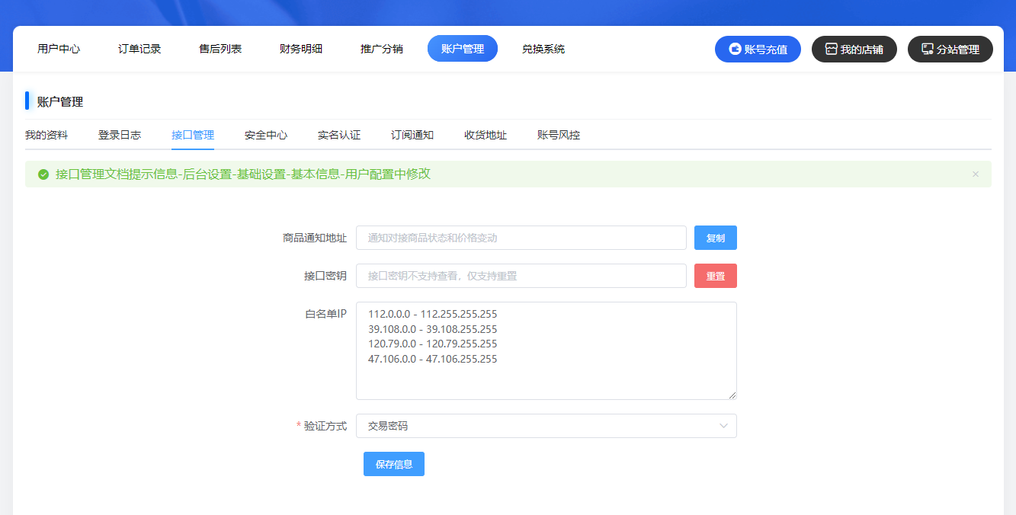Expand the 交易密码 selector chevron

(723, 426)
